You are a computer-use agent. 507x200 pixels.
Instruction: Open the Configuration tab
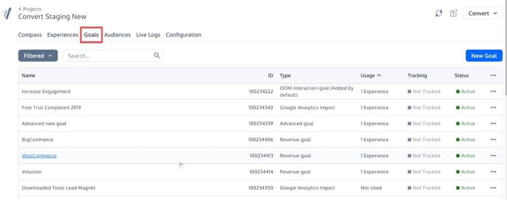click(x=184, y=35)
